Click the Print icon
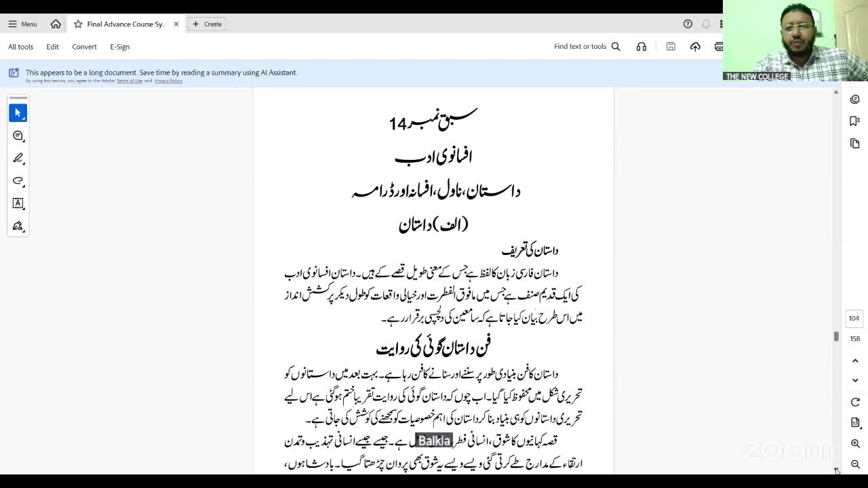Image resolution: width=868 pixels, height=488 pixels. pyautogui.click(x=718, y=47)
